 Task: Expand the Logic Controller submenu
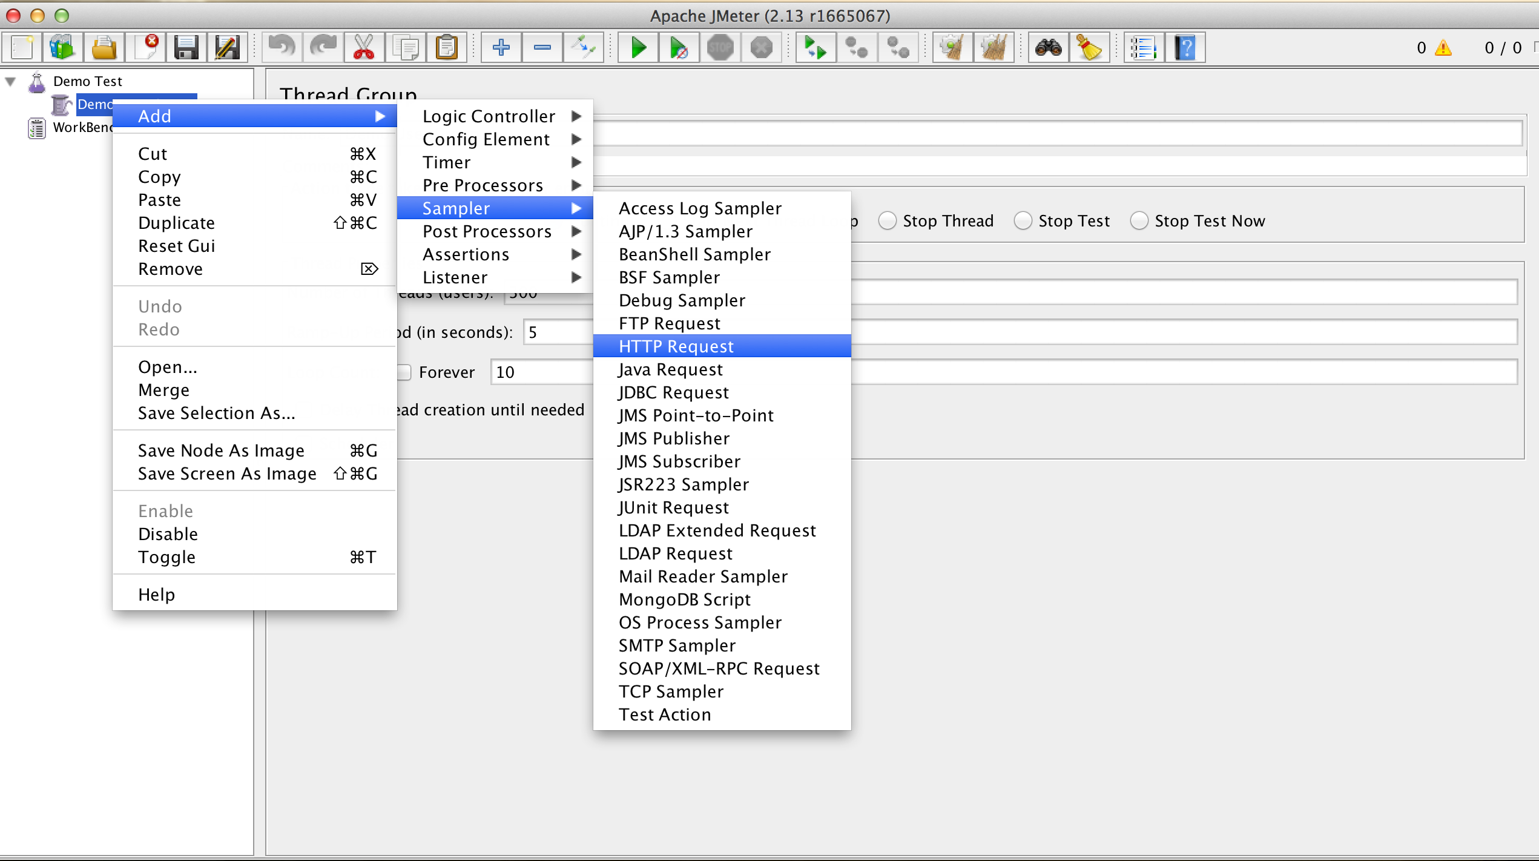(495, 116)
